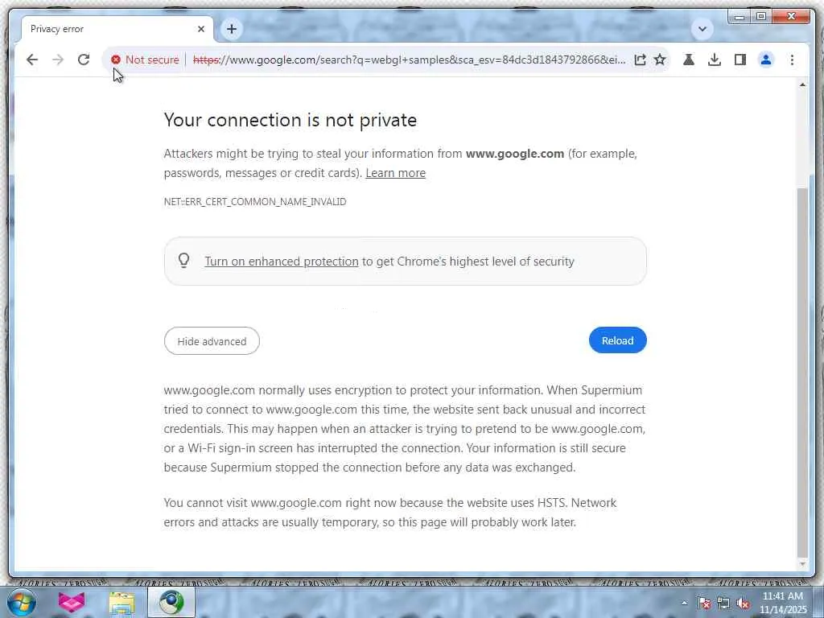Image resolution: width=824 pixels, height=618 pixels.
Task: Click the address bar URL
Action: pyautogui.click(x=410, y=60)
